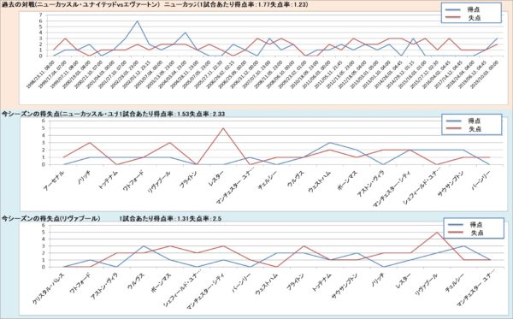Click アストン・ヴィラ label in the リヴァプール season chart
Viewport: 513px width, 319px height.
click(105, 286)
